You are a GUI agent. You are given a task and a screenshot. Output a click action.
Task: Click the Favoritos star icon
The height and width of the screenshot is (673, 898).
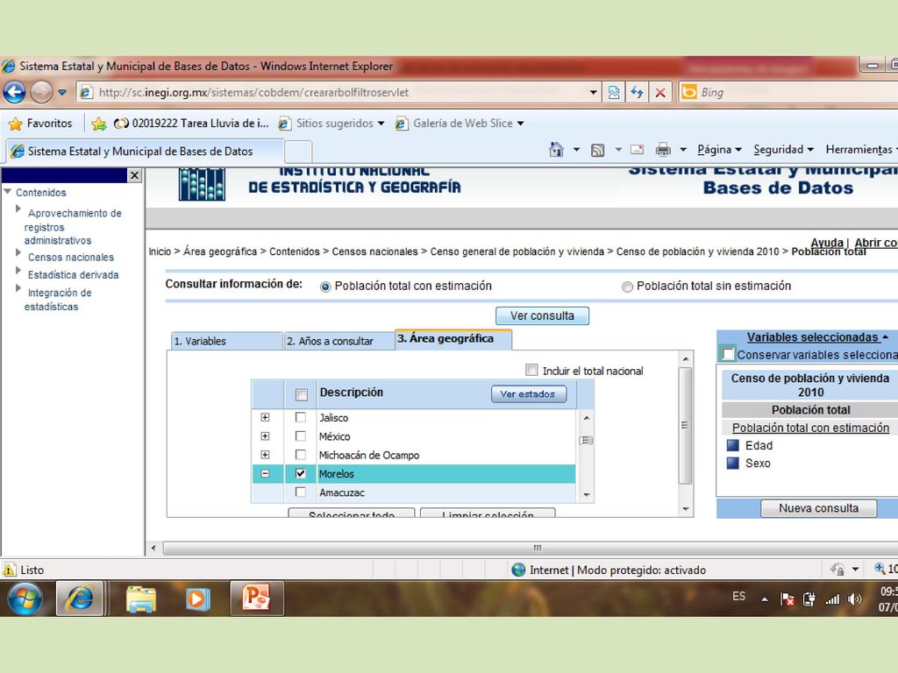(x=16, y=123)
